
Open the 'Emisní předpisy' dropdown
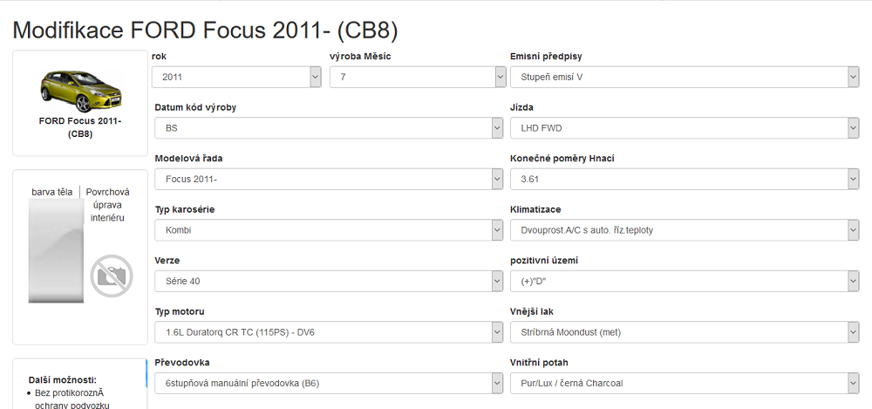[685, 78]
